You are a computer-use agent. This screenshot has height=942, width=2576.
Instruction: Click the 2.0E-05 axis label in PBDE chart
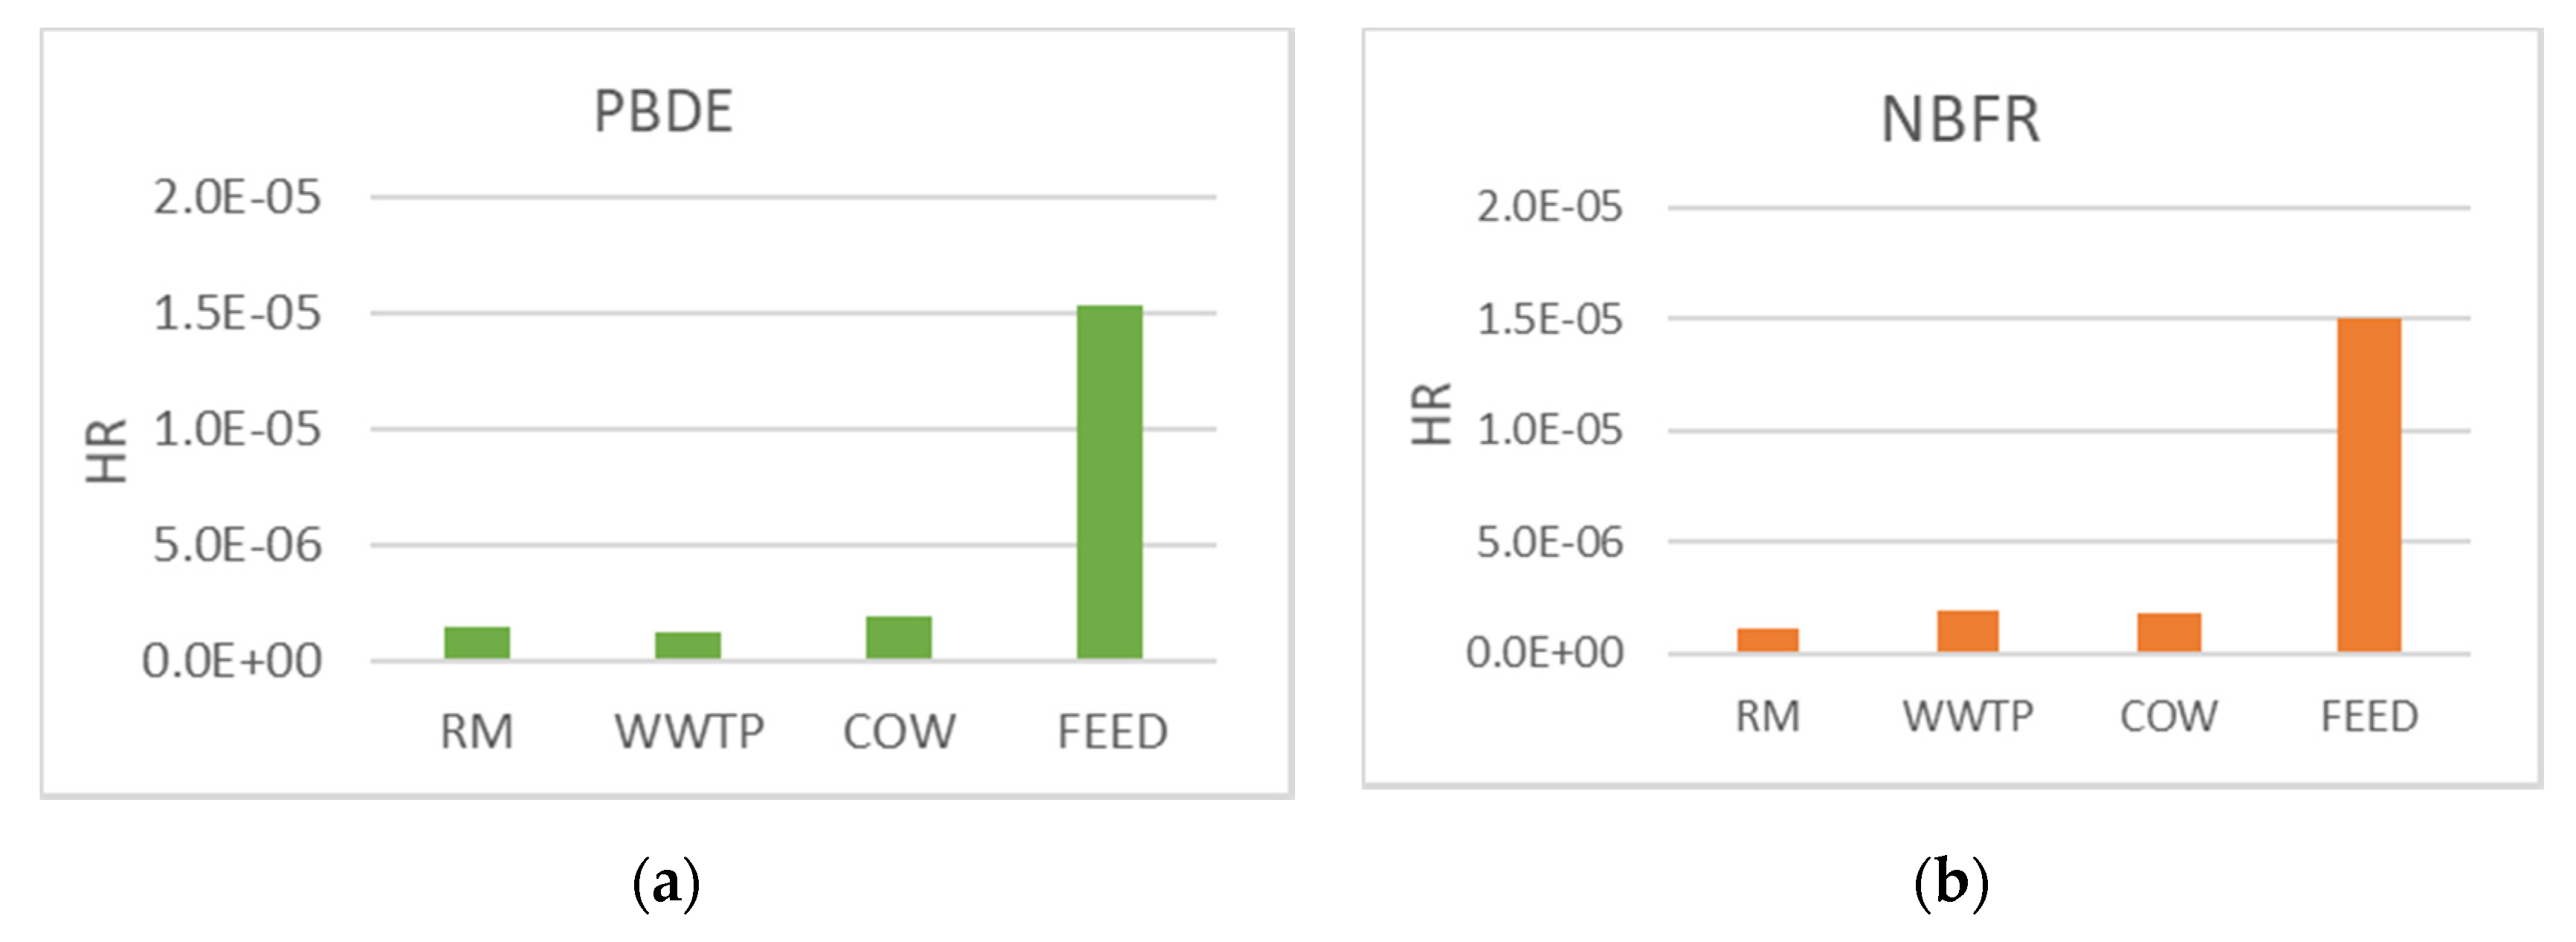[x=237, y=197]
